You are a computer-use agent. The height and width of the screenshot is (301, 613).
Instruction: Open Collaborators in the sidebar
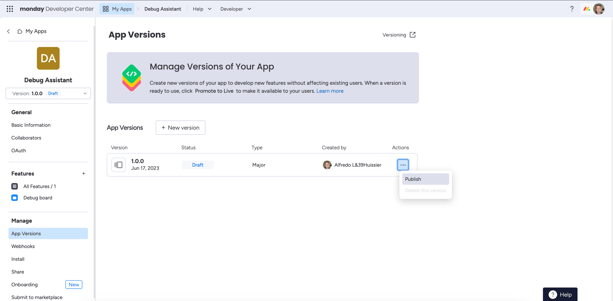26,138
